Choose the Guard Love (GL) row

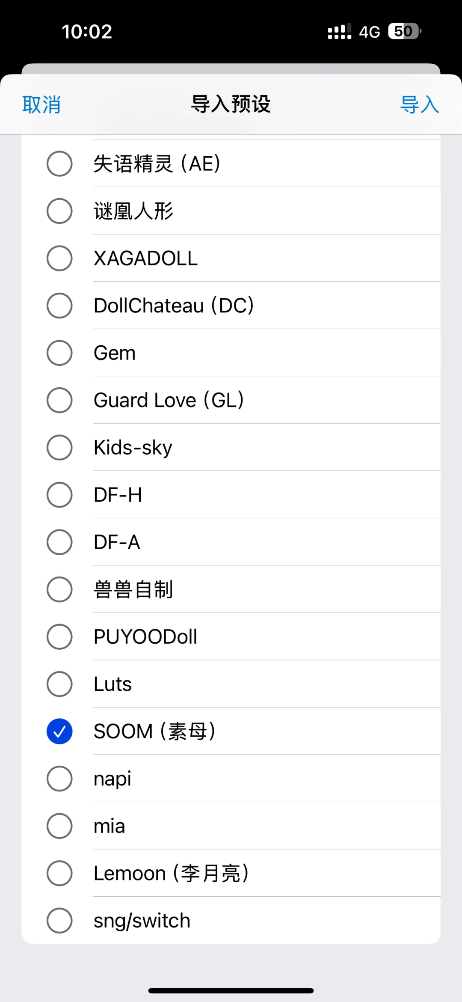click(x=231, y=400)
